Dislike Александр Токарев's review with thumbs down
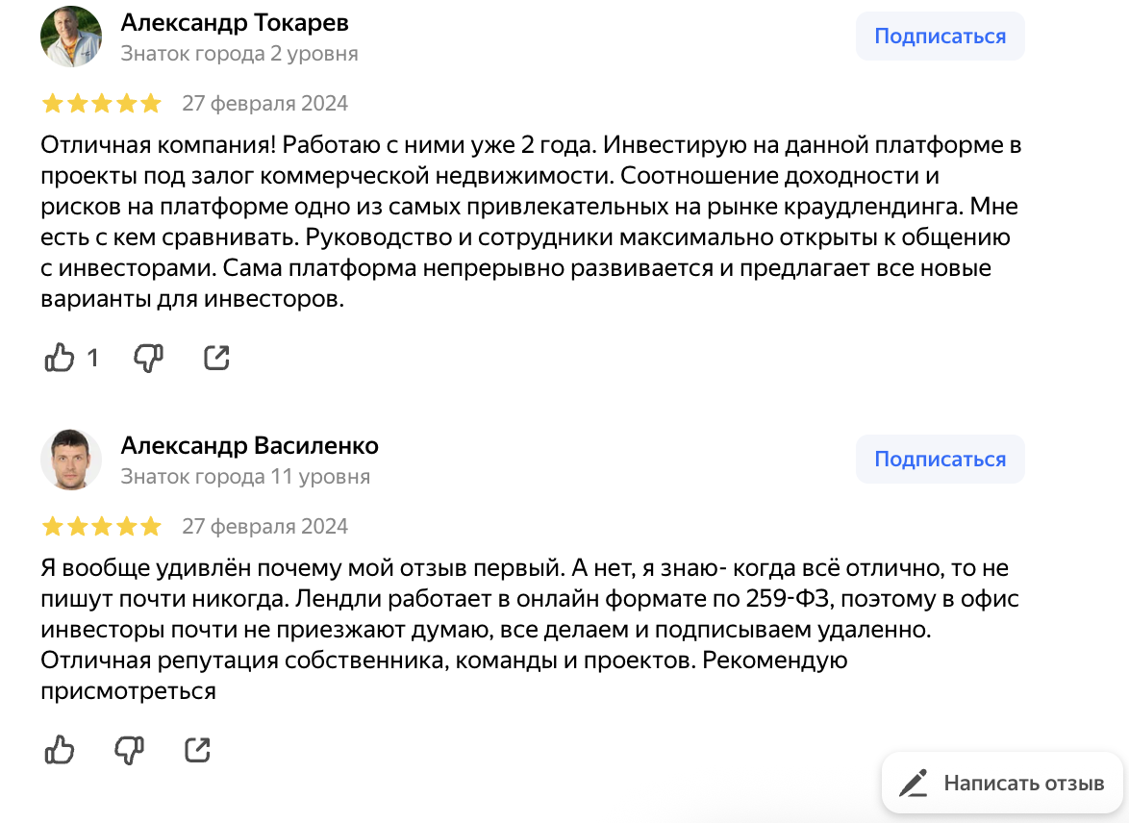1129x823 pixels. pyautogui.click(x=148, y=359)
